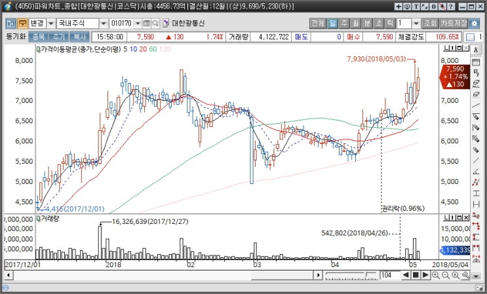Adjust the chart zoom slider

[x=367, y=275]
